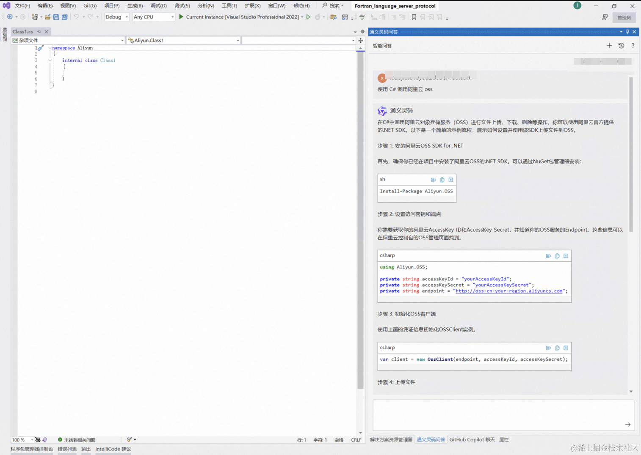Click the Tongyi Lingma panel pin icon
This screenshot has width=641, height=455.
point(627,32)
